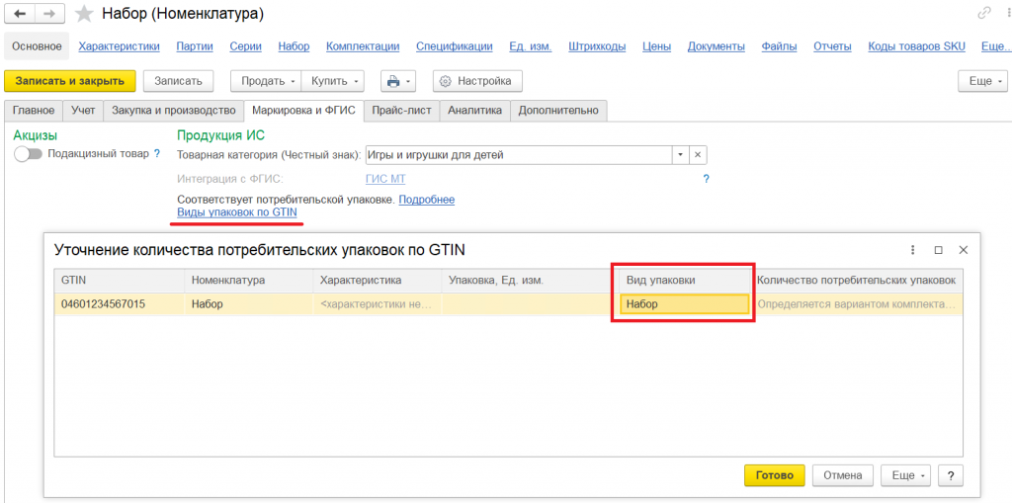Maximize the Уточнение количества dialog
Viewport: 1012px width, 503px height.
click(939, 250)
